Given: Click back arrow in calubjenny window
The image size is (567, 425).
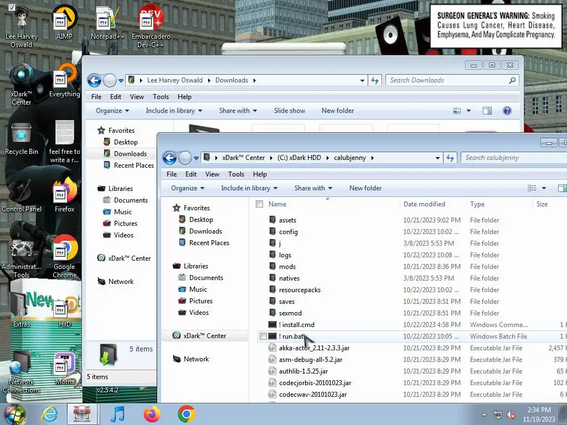Looking at the screenshot, I should point(169,158).
